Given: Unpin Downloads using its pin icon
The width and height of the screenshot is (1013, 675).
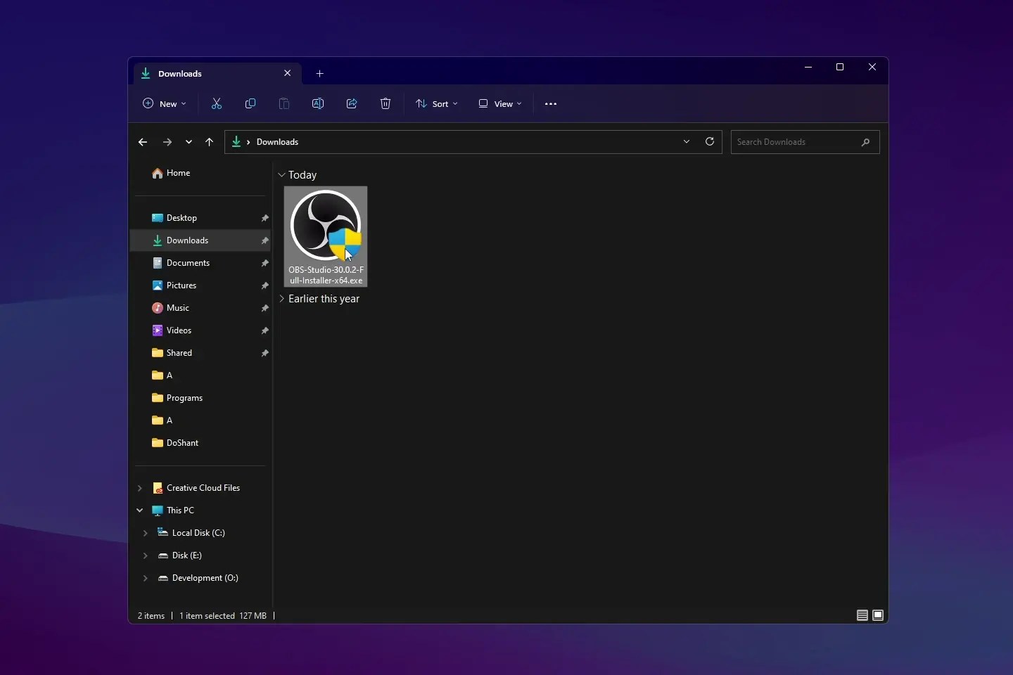Looking at the screenshot, I should point(265,240).
